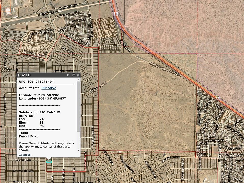244x183 pixels.
Task: Click the Block: 16 row
Action: click(x=31, y=123)
